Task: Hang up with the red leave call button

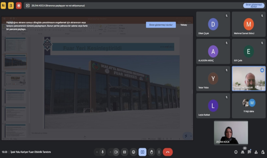Action: click(168, 152)
